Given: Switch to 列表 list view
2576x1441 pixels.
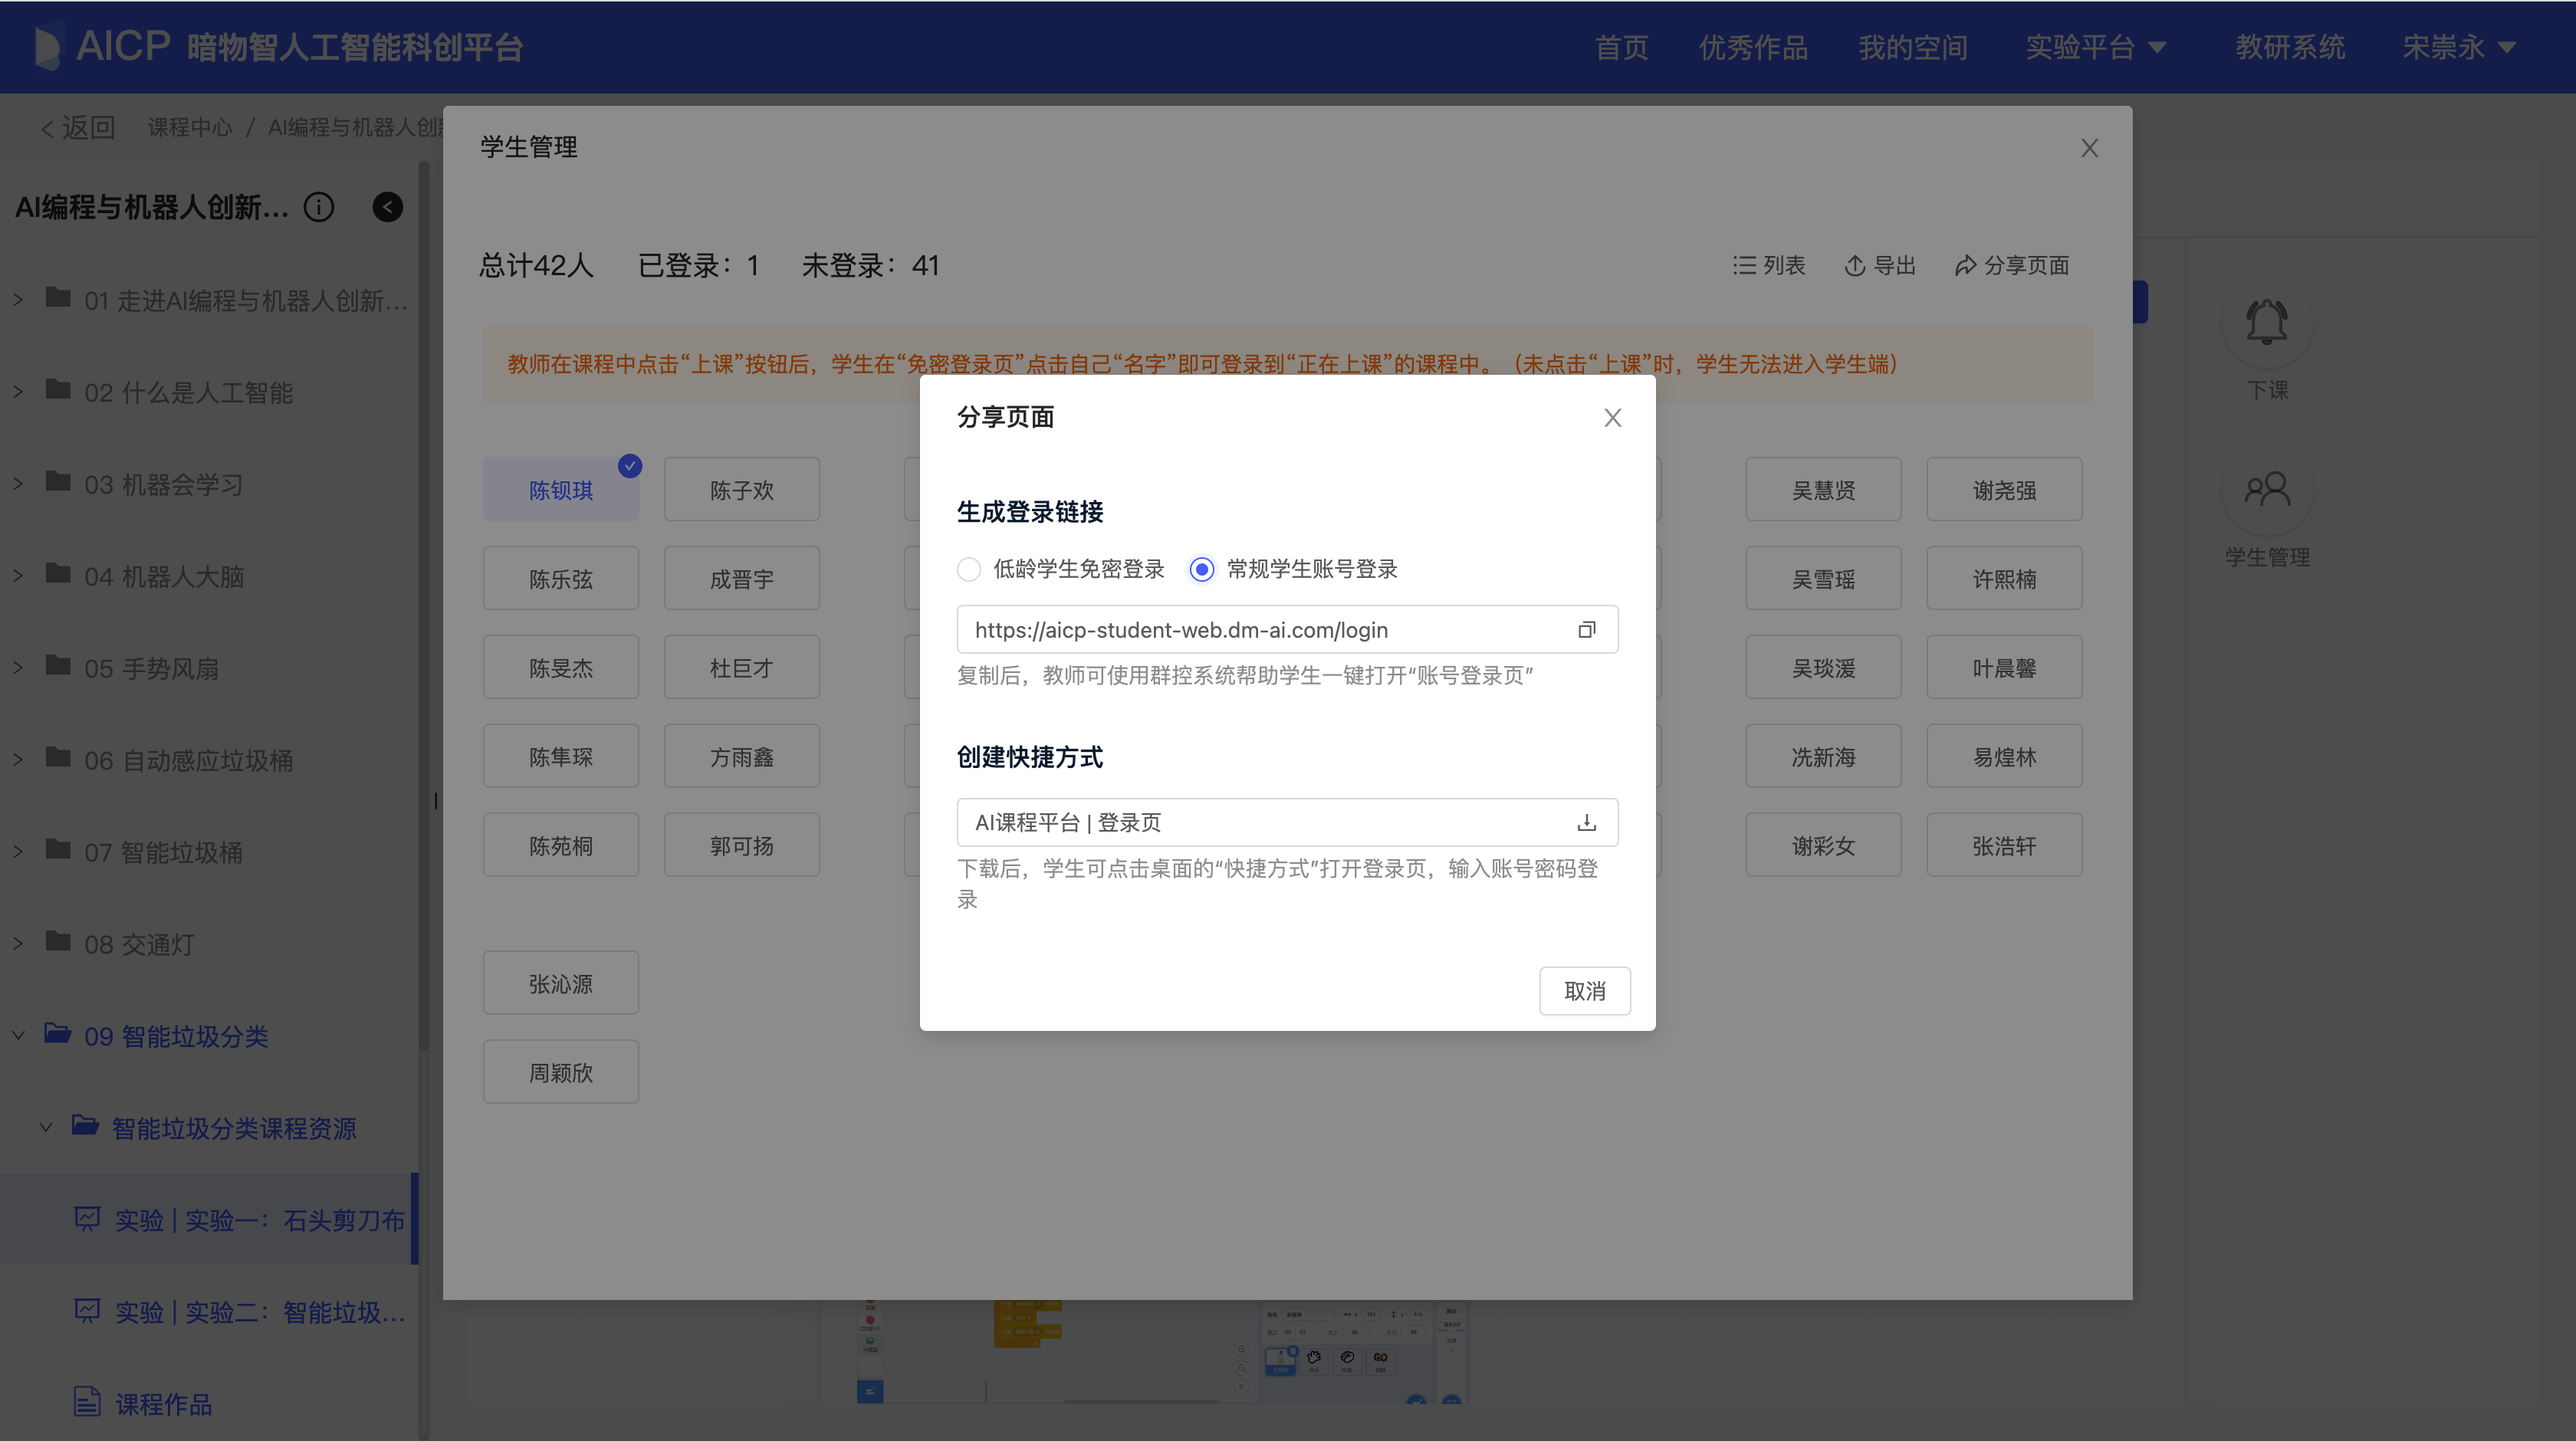Looking at the screenshot, I should pyautogui.click(x=1769, y=266).
